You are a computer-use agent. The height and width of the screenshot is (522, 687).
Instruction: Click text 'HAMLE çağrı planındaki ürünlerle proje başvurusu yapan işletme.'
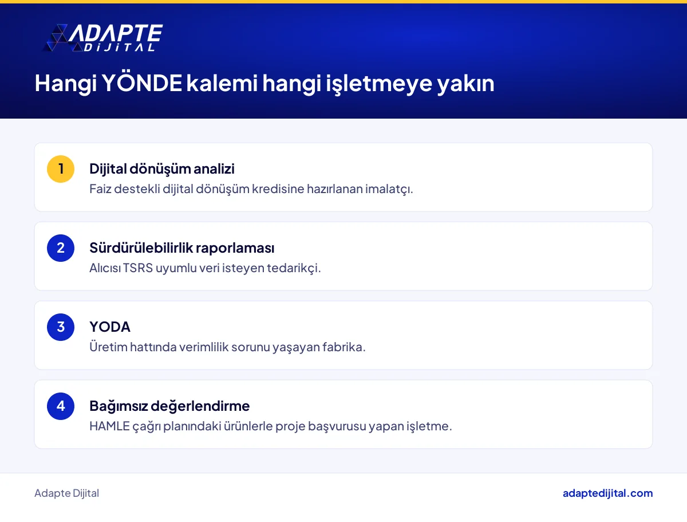271,426
